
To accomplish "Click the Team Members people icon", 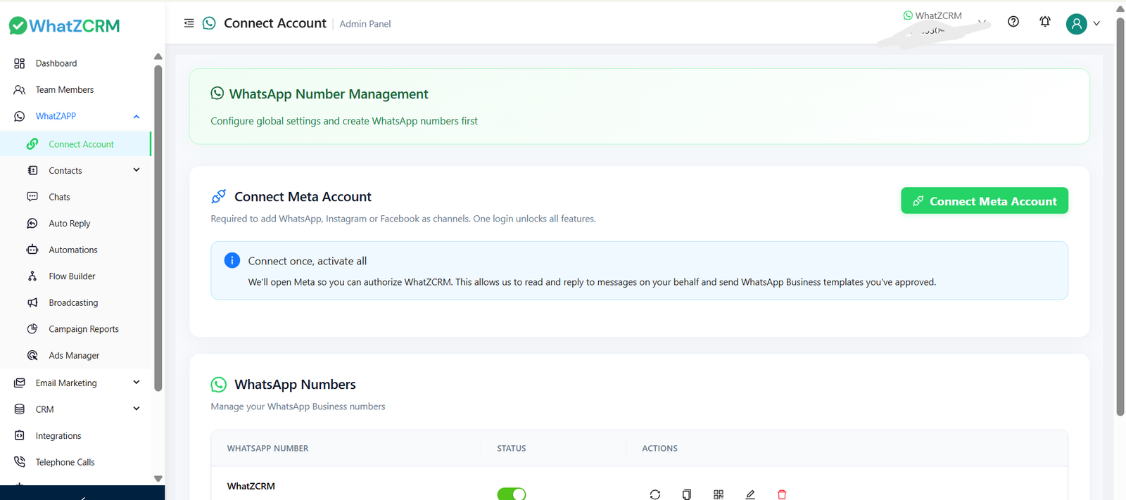I will click(x=20, y=90).
